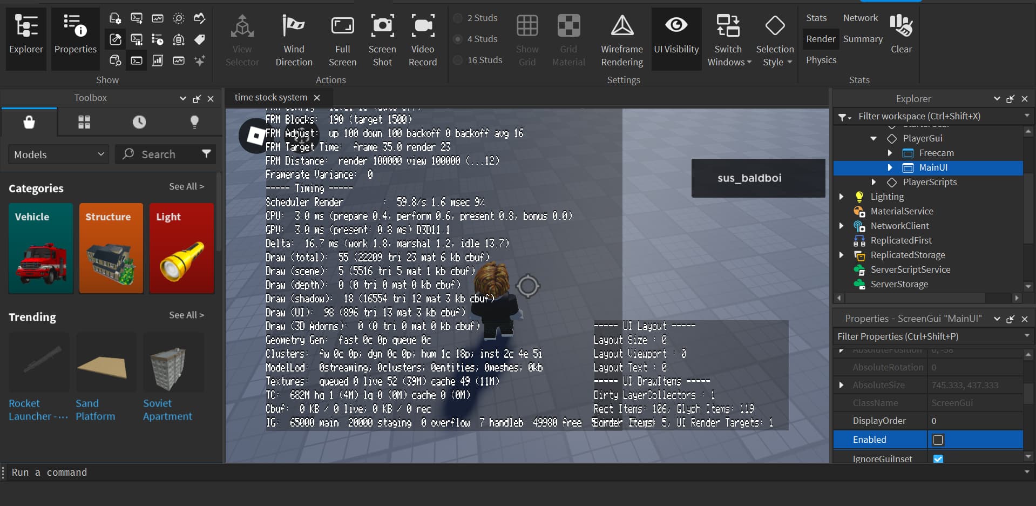Screen dimensions: 1036x506
Task: Open the Models category dropdown
Action: (58, 154)
